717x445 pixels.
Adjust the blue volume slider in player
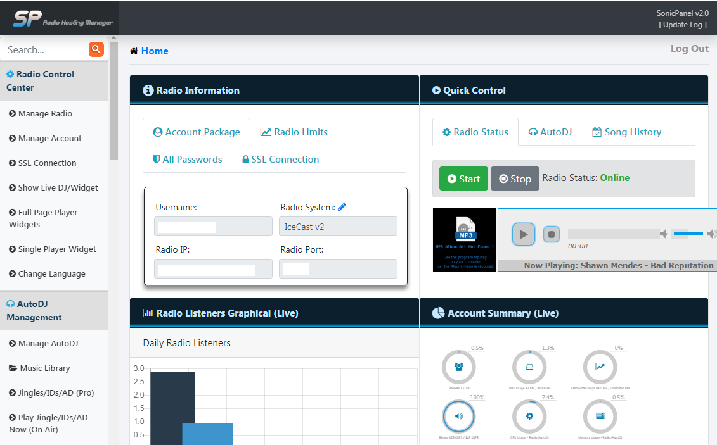[x=688, y=234]
